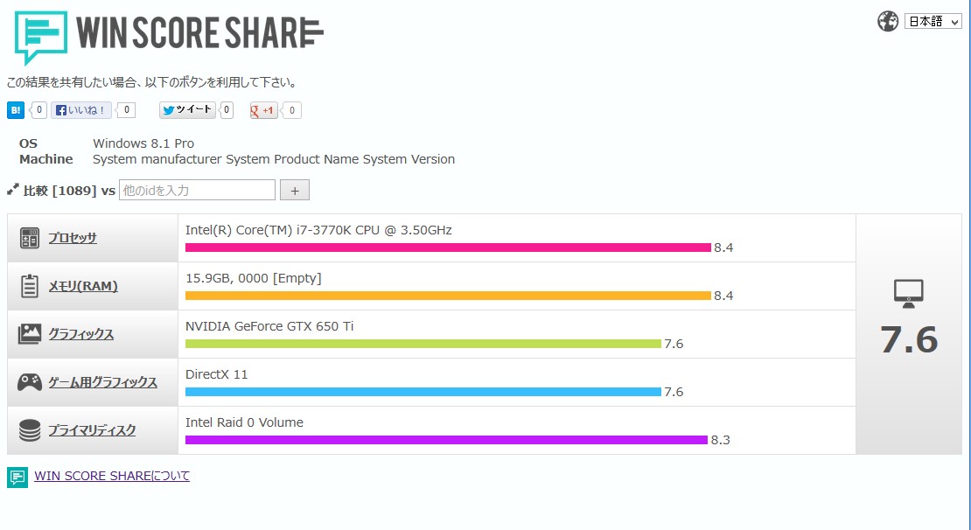Click the graphics picture icon
Viewport: 971px width, 530px height.
(x=30, y=334)
